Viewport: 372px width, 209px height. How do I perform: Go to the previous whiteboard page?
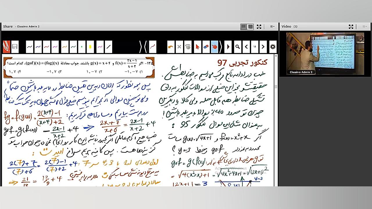click(x=246, y=47)
